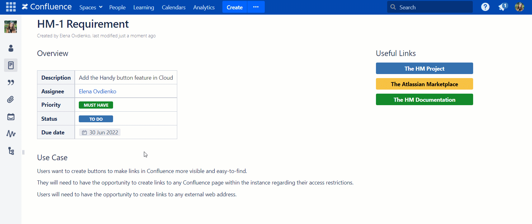Click the magnifier icon in search box

click(393, 7)
